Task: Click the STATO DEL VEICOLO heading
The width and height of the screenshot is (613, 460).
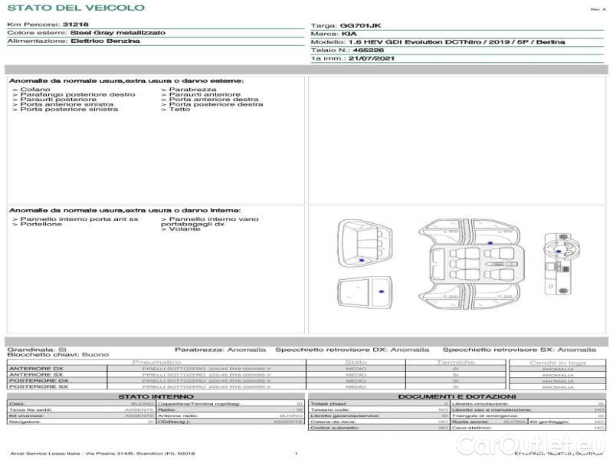Action: (x=76, y=8)
